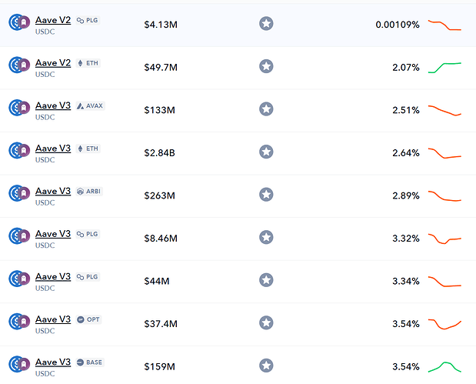Select the 0.00109% APY value
Screen dimensions: 476x384
[398, 25]
